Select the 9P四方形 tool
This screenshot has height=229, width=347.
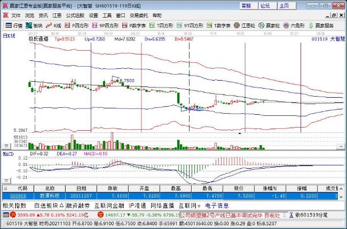[x=105, y=26]
